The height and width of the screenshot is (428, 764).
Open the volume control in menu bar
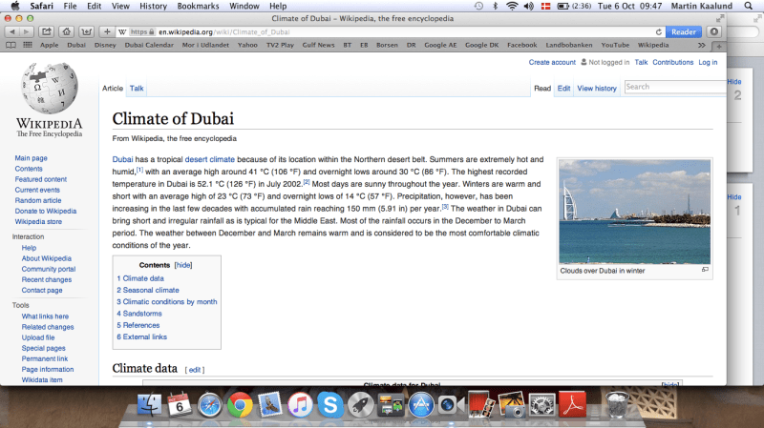(x=530, y=6)
